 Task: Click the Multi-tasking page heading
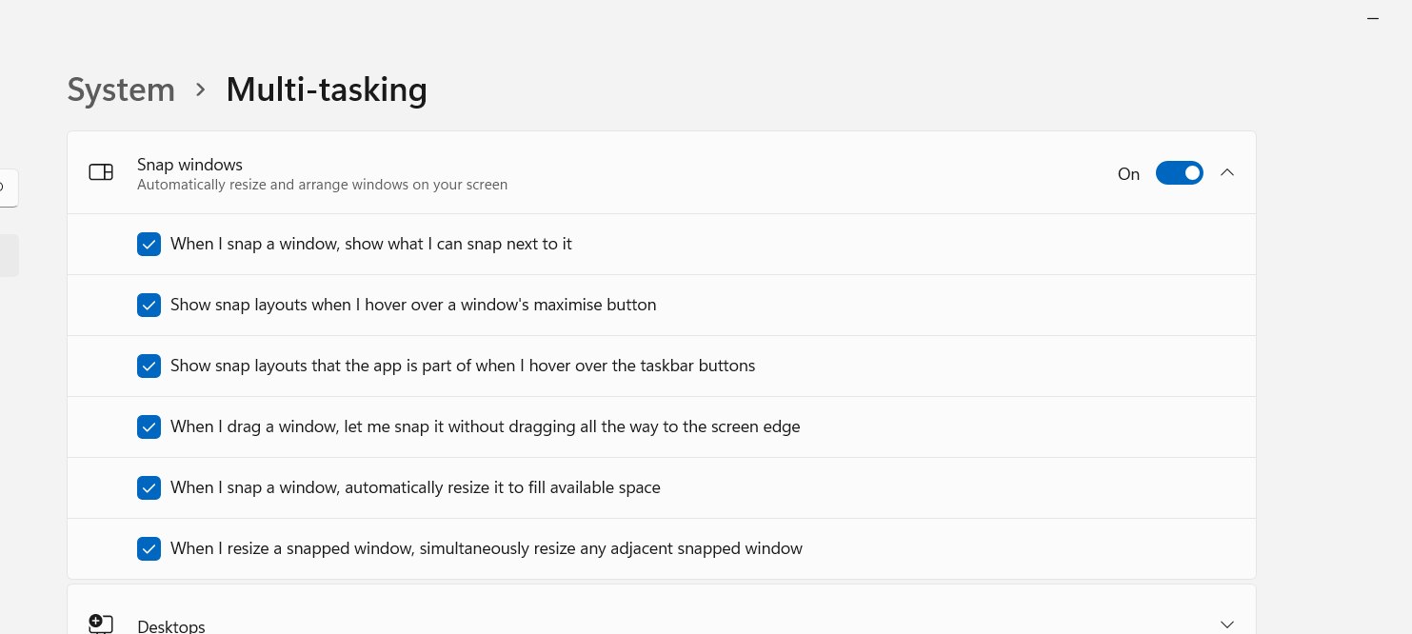(327, 89)
